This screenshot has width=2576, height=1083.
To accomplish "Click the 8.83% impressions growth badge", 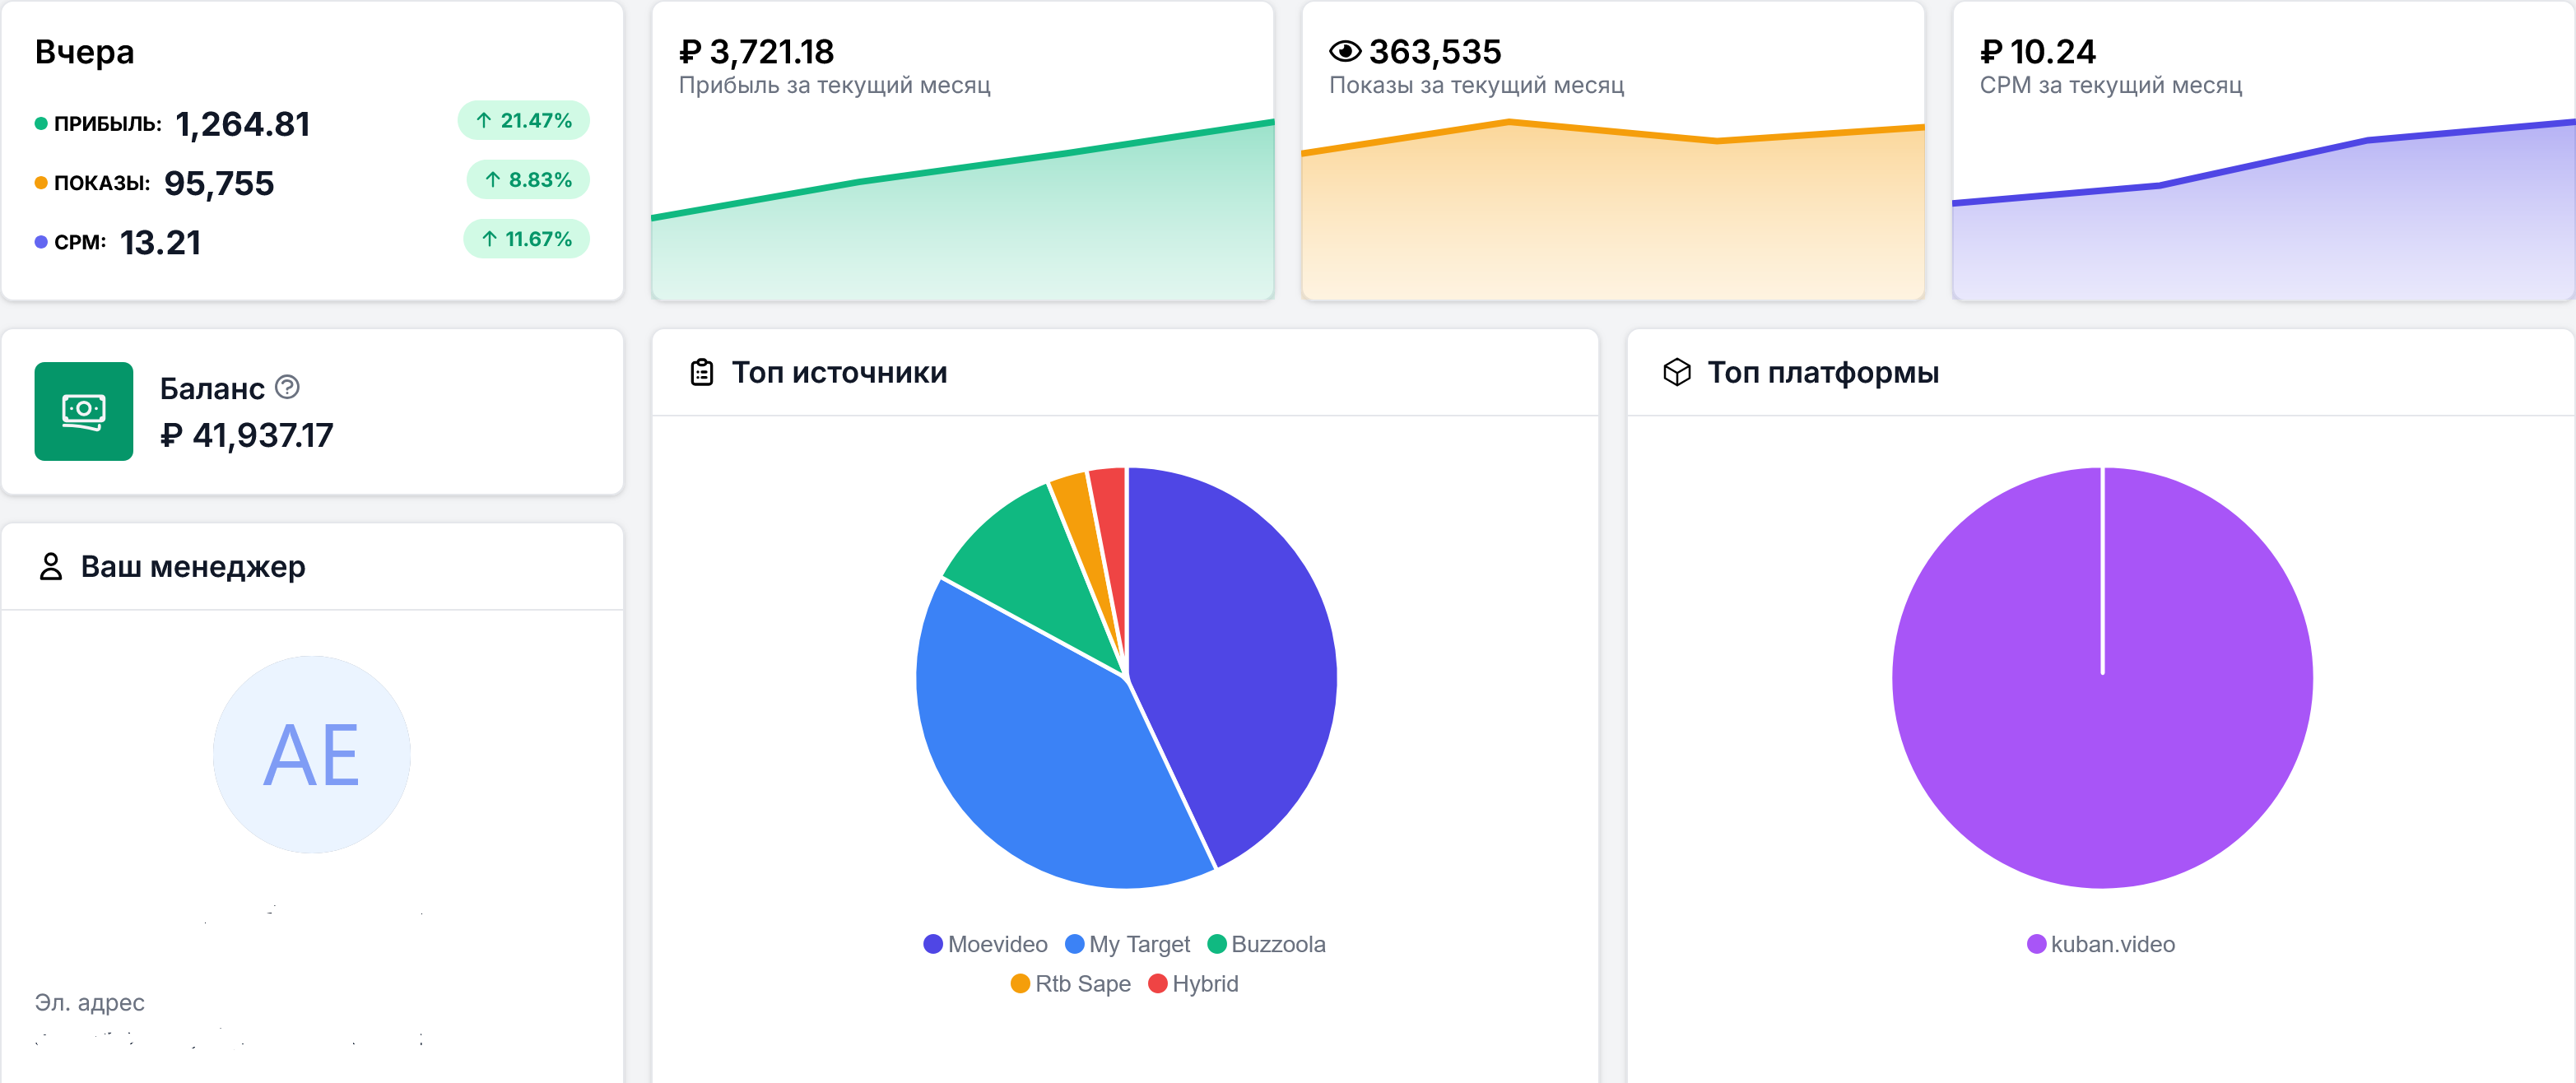I will click(528, 180).
